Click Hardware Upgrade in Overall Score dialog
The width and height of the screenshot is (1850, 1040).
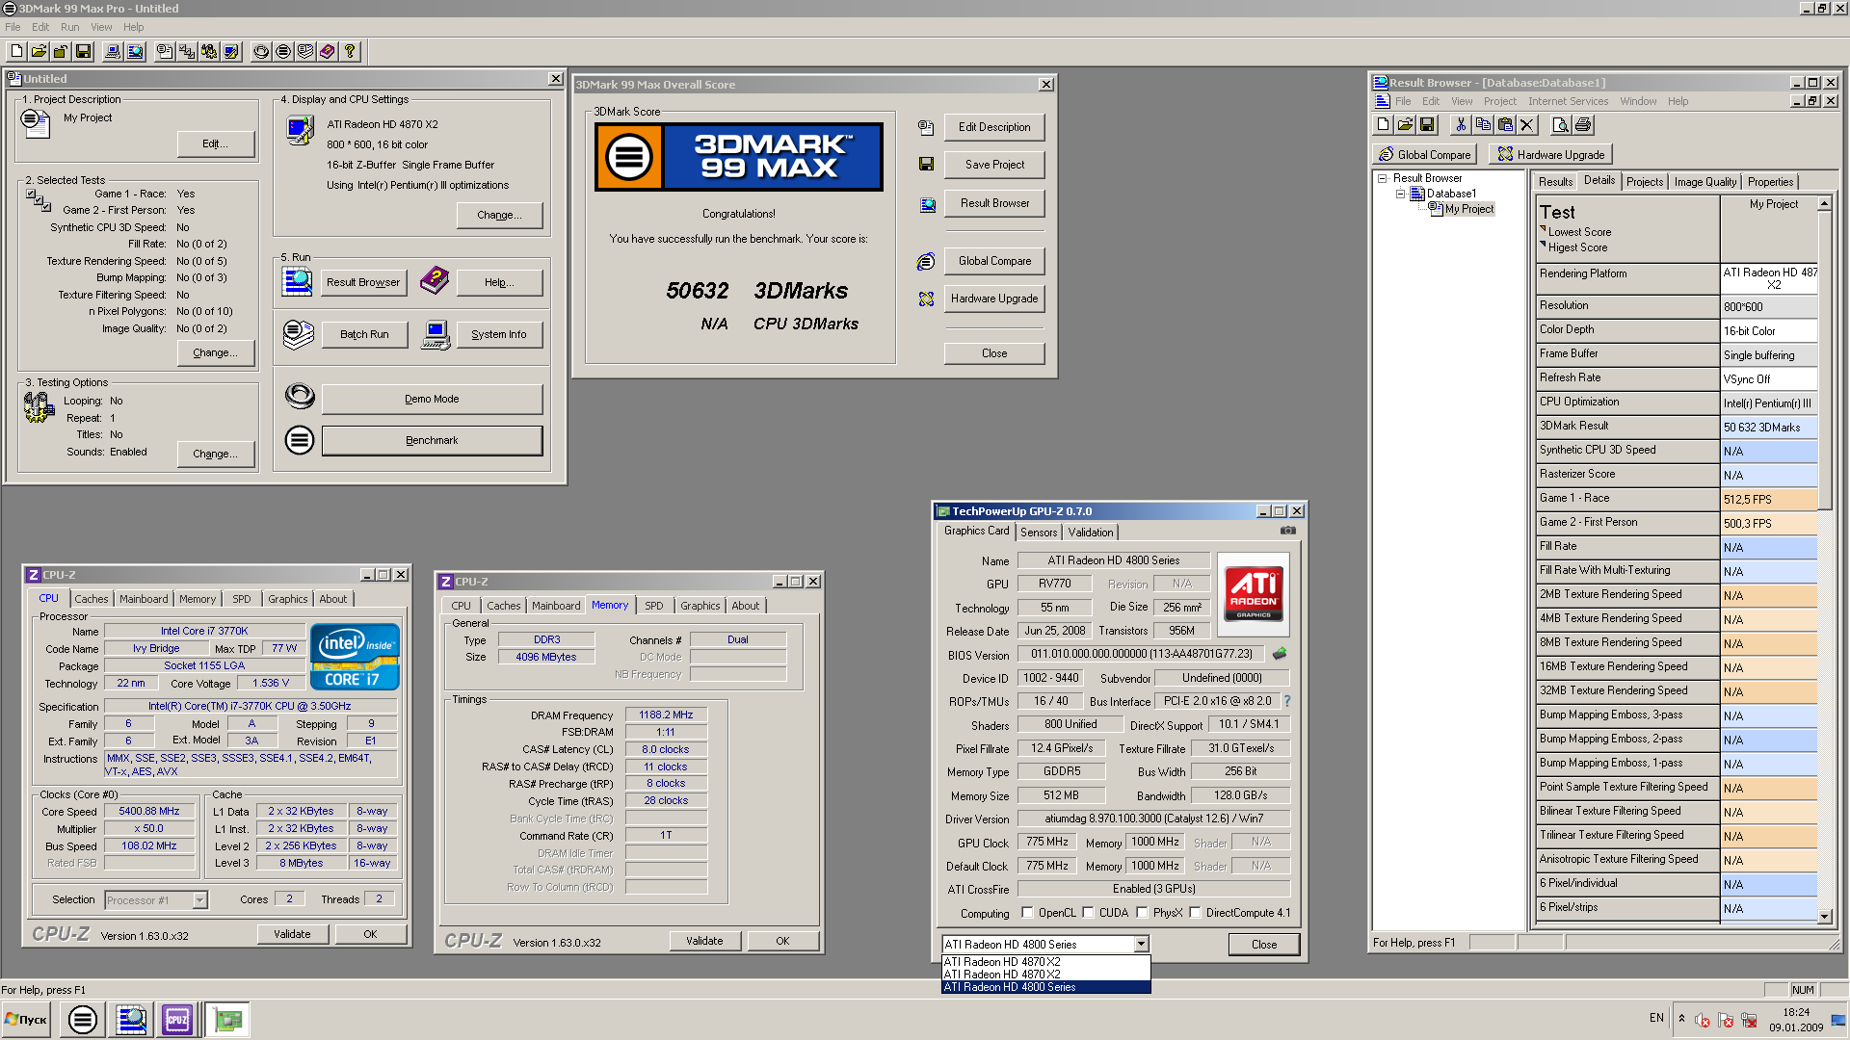click(x=994, y=299)
